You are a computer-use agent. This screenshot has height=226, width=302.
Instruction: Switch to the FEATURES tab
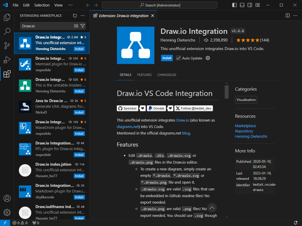coord(144,75)
